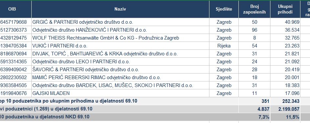Image resolution: width=310 pixels, height=123 pixels.
Task: Select the Naziv column header
Action: click(120, 9)
